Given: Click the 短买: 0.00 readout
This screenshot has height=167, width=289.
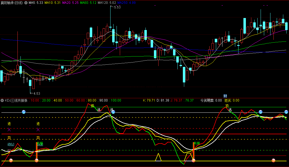Looking at the screenshot, I should tap(232, 100).
